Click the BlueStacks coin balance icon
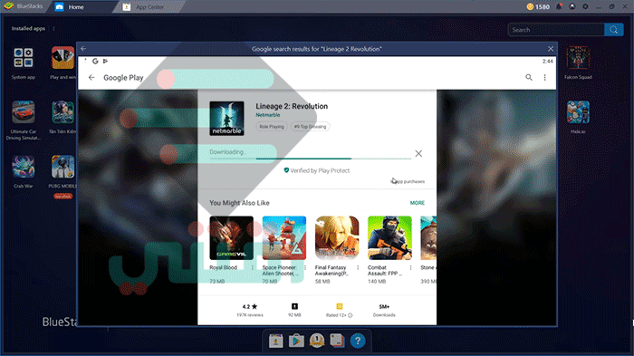The width and height of the screenshot is (634, 356). click(530, 6)
